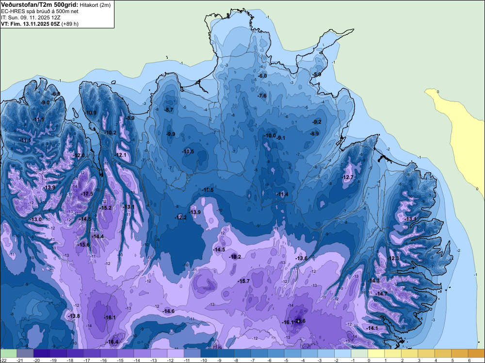Viewport: 485px width, 363px height.
Task: Click the -10.0 temperature value
Action: pos(270,135)
